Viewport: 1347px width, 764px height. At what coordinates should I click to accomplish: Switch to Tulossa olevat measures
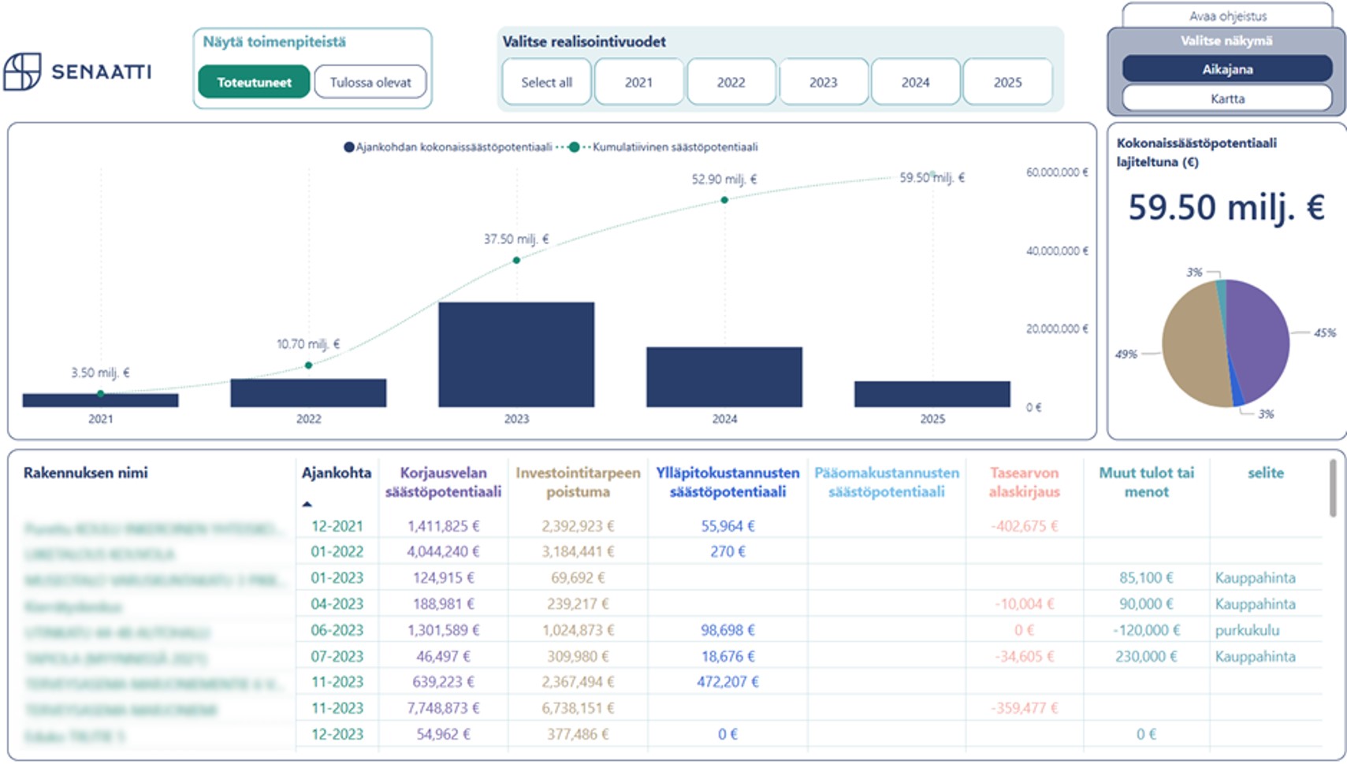[370, 82]
